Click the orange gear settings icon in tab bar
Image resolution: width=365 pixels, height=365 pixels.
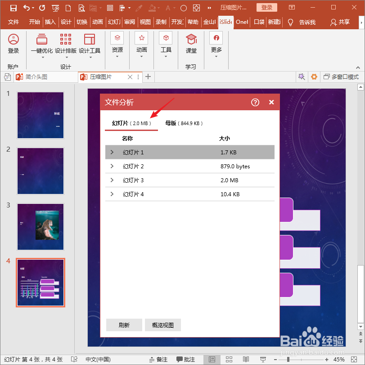(314, 77)
